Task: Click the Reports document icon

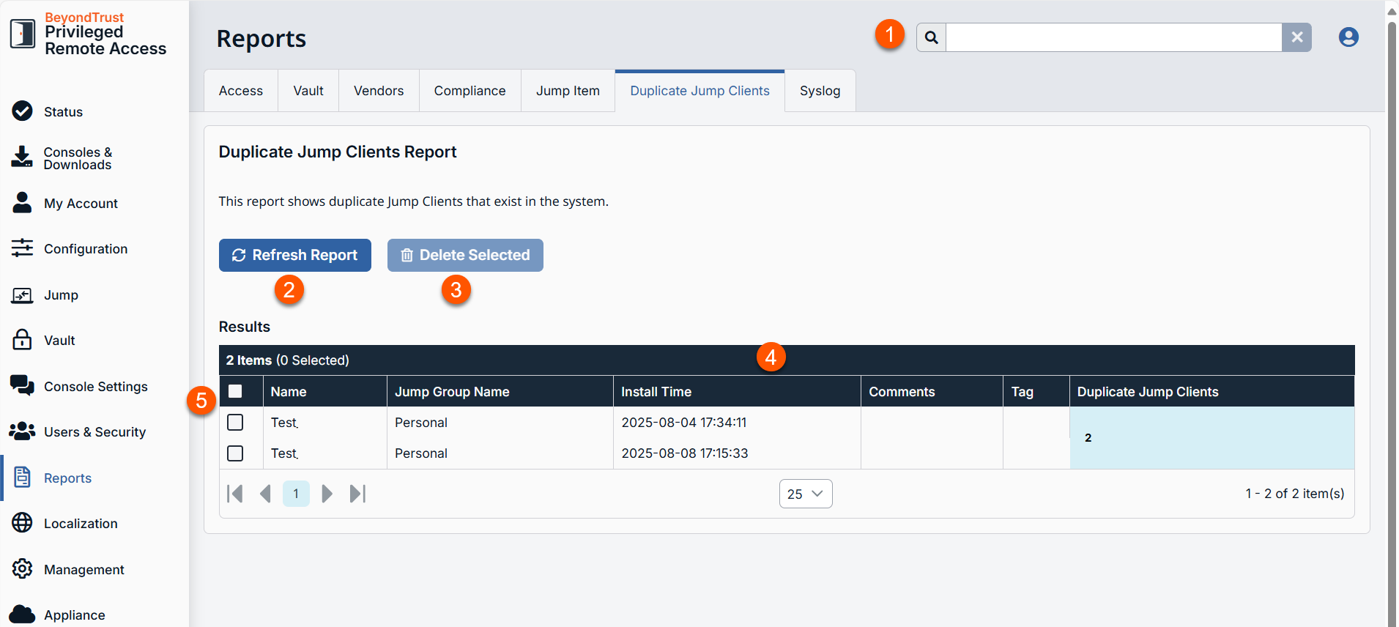Action: [x=23, y=477]
